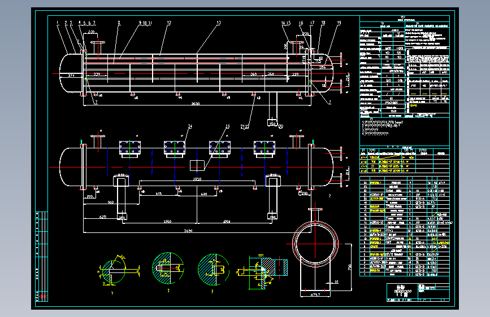Click the 910 dimension in plan view
This screenshot has height=317, width=490.
tap(111, 202)
